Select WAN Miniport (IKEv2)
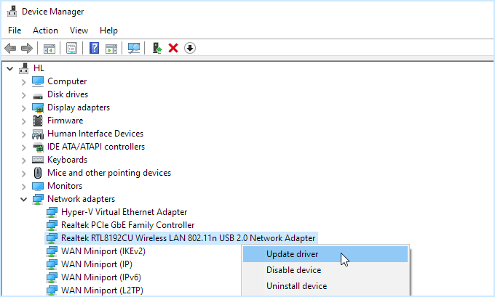 click(x=103, y=251)
